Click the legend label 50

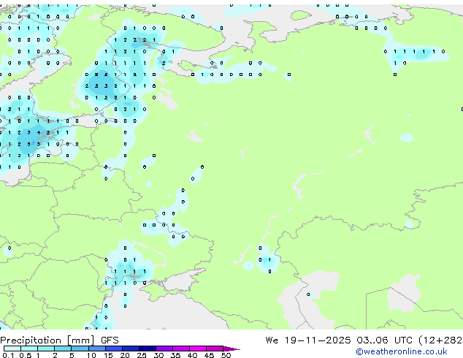[226, 355]
